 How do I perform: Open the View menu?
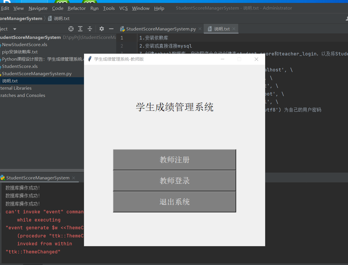pyautogui.click(x=19, y=8)
